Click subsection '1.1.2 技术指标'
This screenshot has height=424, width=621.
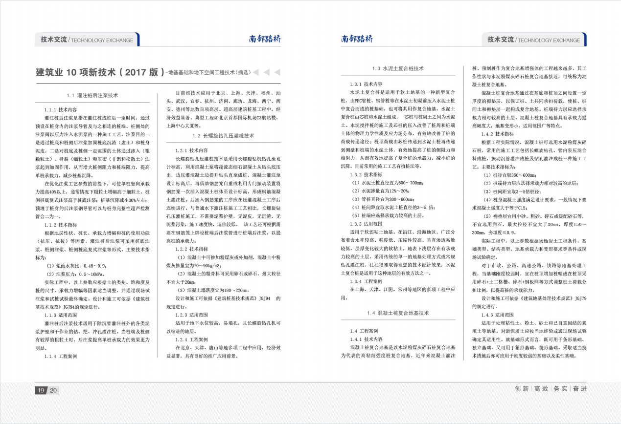(61, 225)
